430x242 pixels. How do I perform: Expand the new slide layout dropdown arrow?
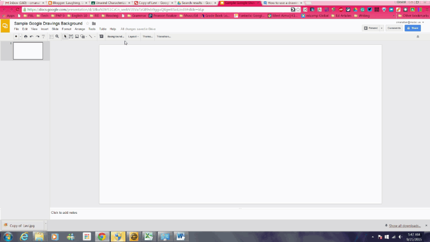[x=20, y=36]
